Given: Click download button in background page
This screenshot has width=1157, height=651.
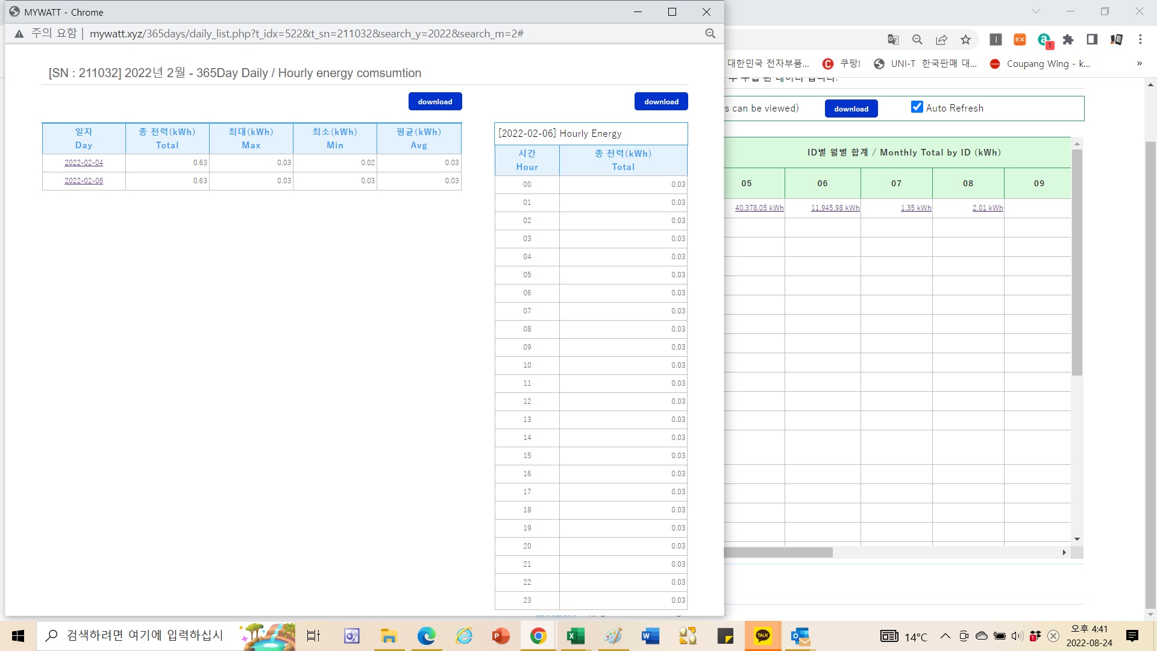Looking at the screenshot, I should click(x=851, y=108).
